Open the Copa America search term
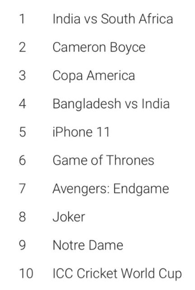Viewport: 195px width, 290px height. point(94,76)
